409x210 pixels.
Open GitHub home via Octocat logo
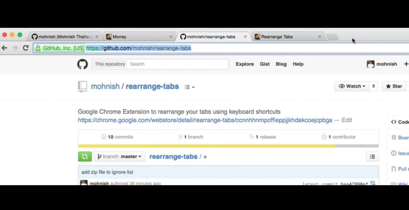click(x=82, y=64)
